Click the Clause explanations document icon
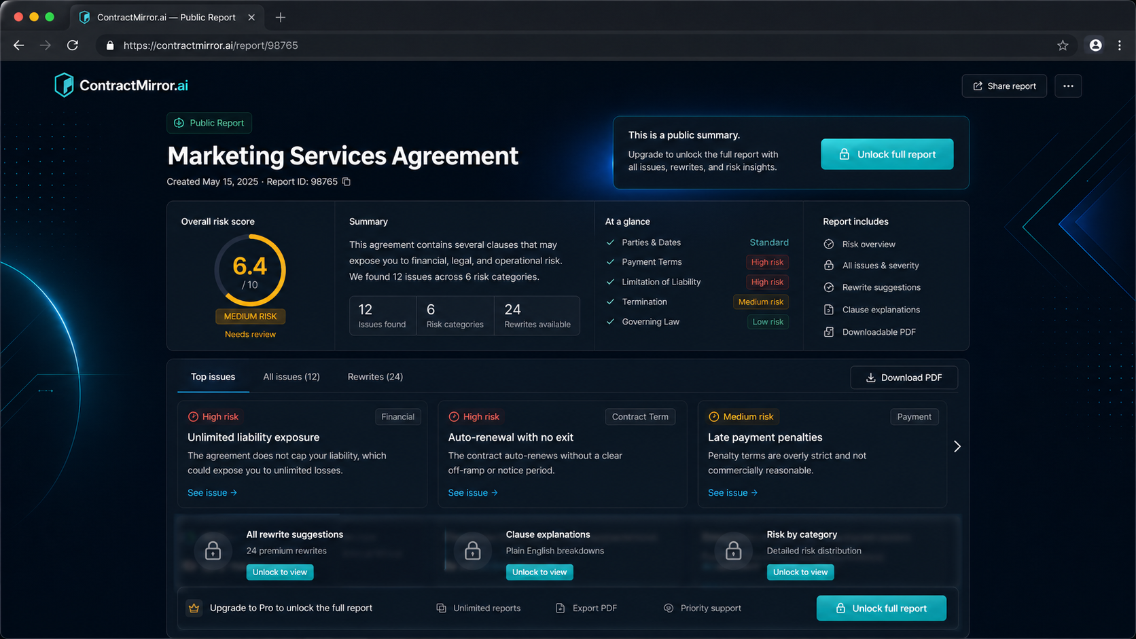Screen dimensions: 1136x639 [x=829, y=310]
